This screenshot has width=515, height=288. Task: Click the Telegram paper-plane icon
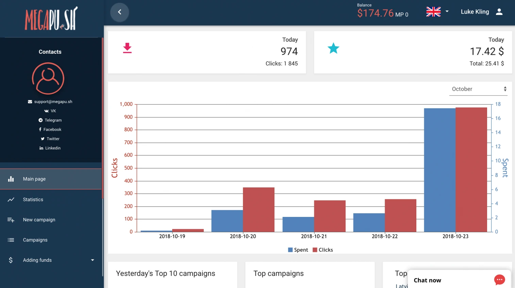pyautogui.click(x=40, y=120)
